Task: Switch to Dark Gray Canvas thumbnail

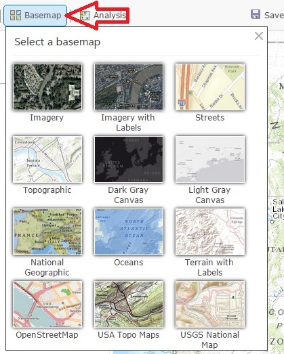Action: click(x=129, y=159)
